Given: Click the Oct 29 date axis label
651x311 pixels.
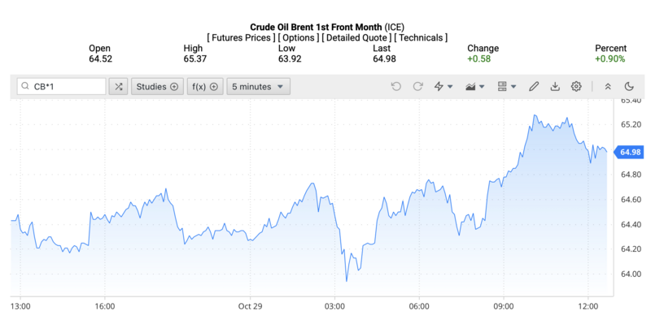Looking at the screenshot, I should (251, 306).
